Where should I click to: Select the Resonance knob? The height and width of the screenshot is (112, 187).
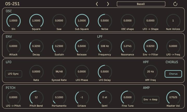128,46
